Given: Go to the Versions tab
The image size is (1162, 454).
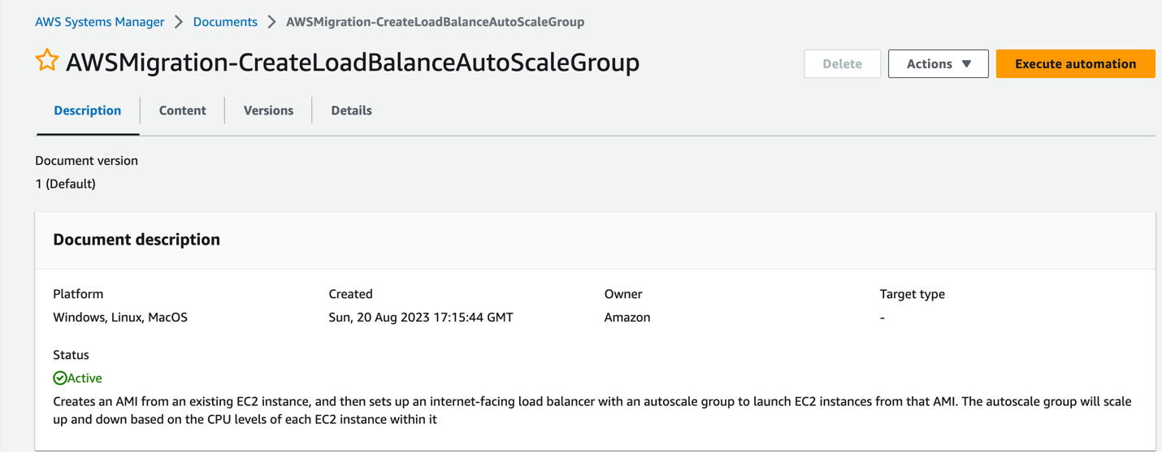Looking at the screenshot, I should 268,110.
